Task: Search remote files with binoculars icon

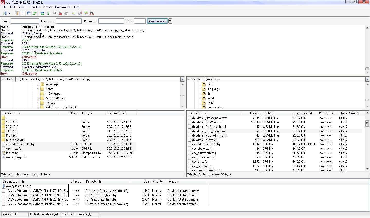Action: 92,13
